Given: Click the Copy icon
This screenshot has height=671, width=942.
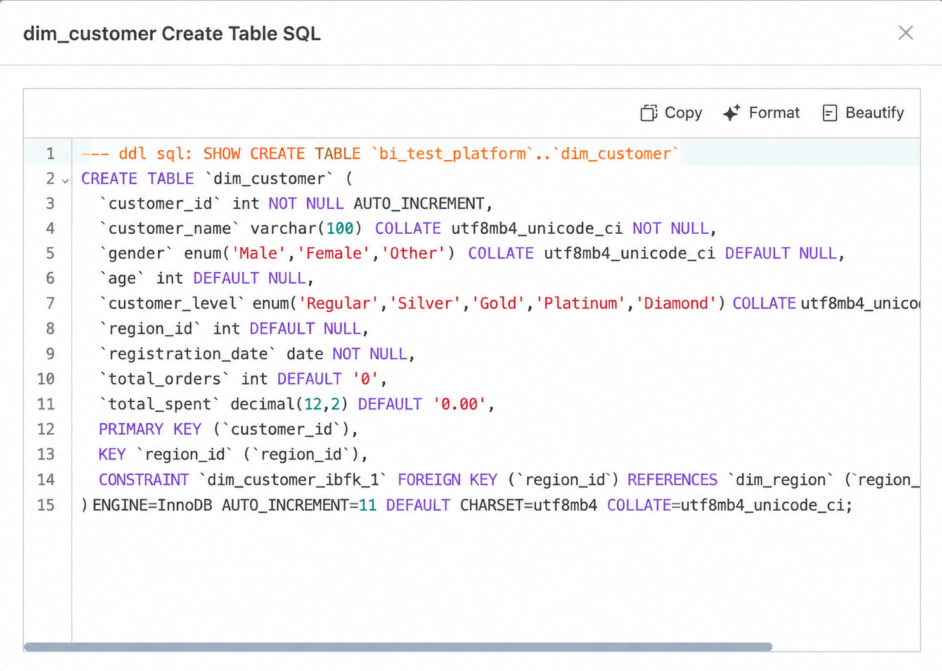Looking at the screenshot, I should 648,113.
